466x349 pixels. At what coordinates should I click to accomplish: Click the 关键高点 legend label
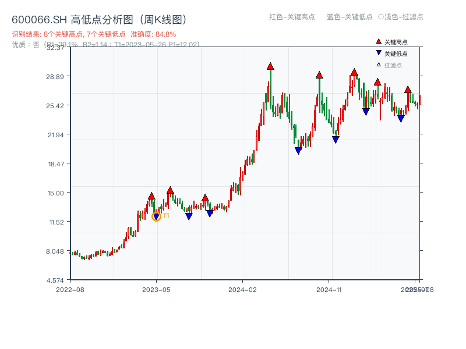396,42
